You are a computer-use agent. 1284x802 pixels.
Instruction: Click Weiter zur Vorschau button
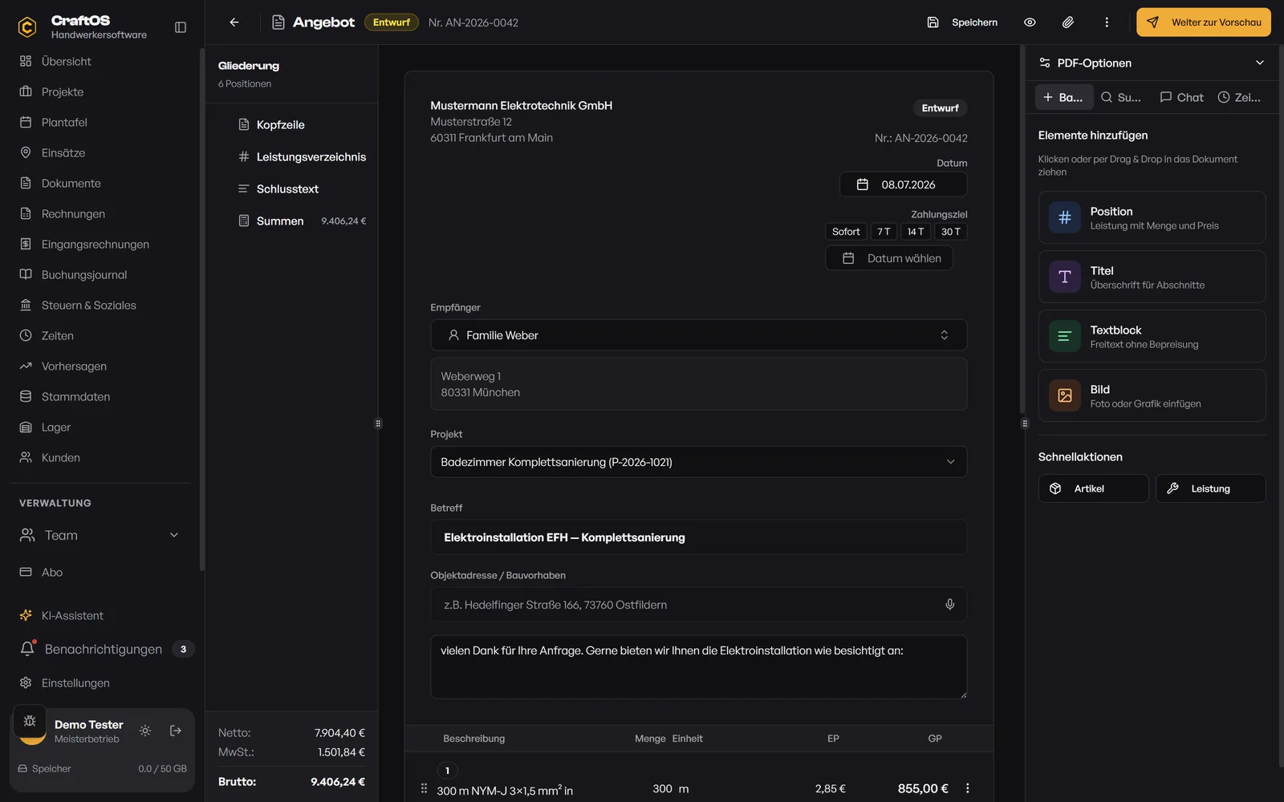click(1204, 22)
